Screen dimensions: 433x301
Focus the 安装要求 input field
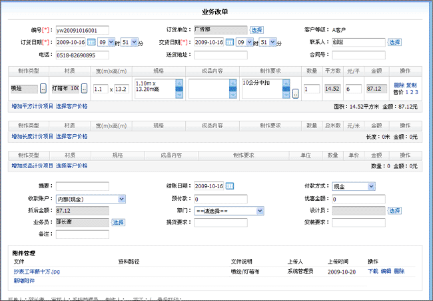(358, 222)
